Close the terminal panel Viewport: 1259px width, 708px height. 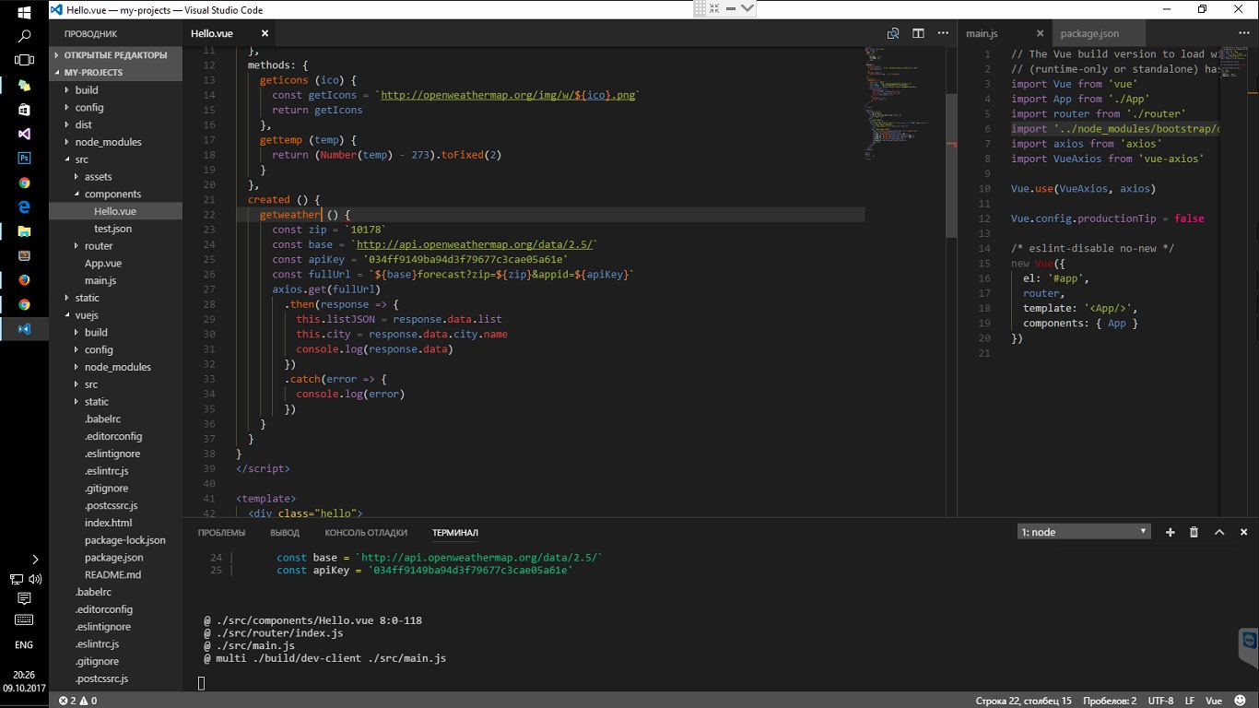coord(1243,532)
